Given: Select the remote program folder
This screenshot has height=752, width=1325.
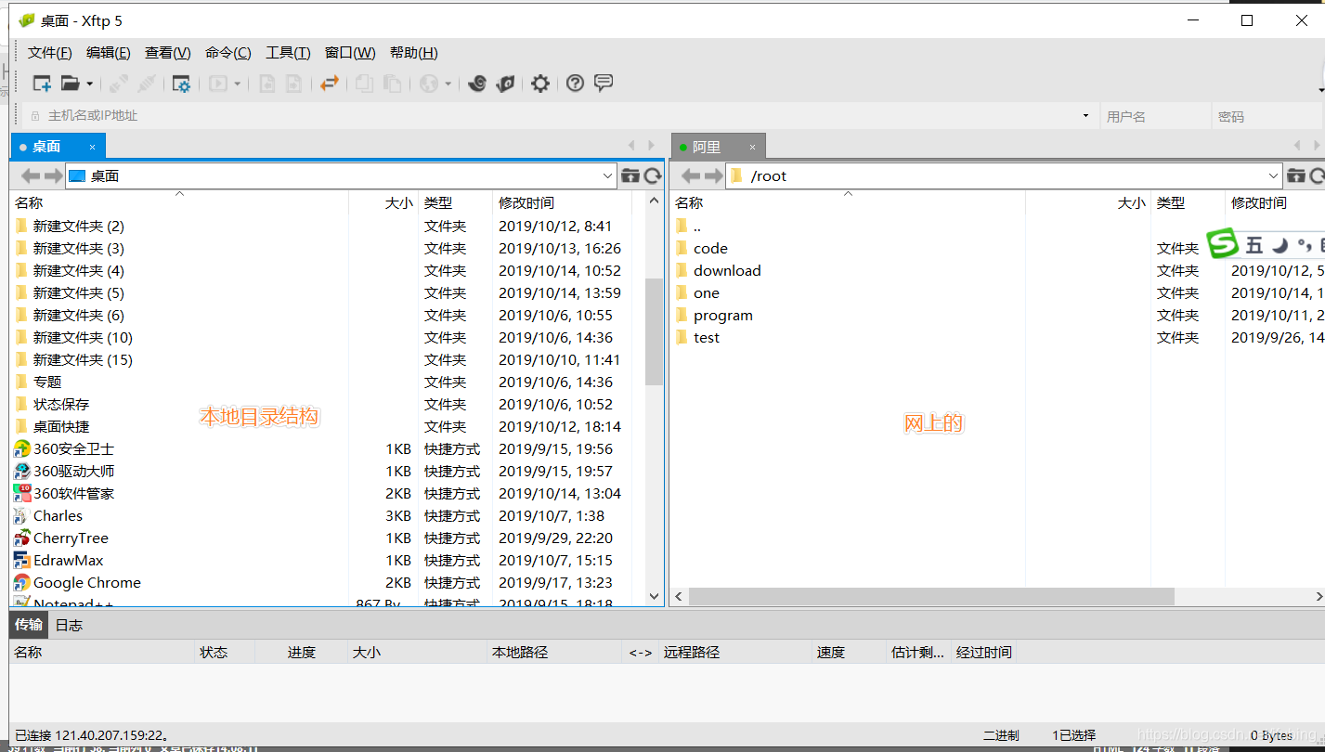Looking at the screenshot, I should [x=723, y=315].
